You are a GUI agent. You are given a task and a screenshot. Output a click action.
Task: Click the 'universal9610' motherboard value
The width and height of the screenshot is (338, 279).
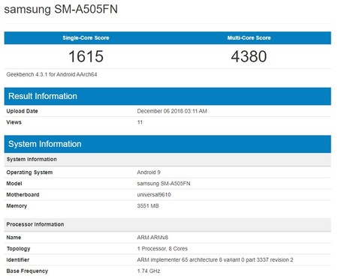154,195
